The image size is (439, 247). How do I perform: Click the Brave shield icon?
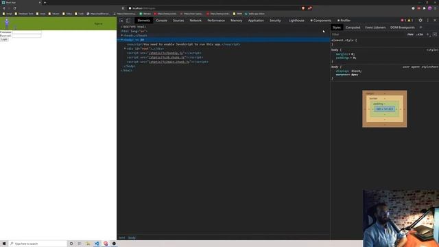(x=303, y=8)
